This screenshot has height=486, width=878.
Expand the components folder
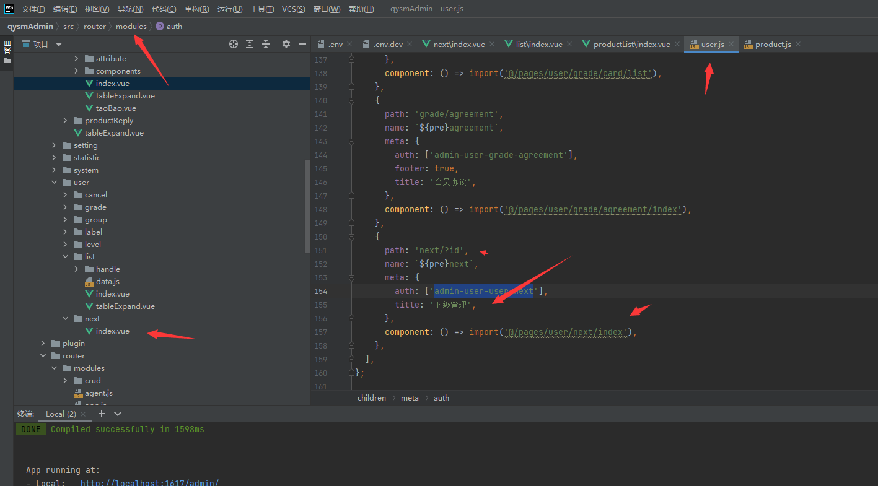click(77, 71)
